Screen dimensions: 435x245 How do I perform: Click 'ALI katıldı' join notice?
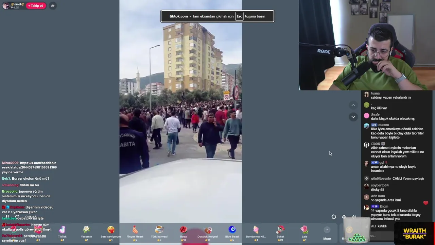(x=379, y=226)
